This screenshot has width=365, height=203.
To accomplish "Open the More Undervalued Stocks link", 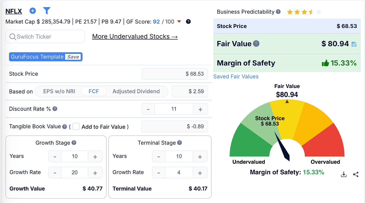I will pyautogui.click(x=135, y=36).
